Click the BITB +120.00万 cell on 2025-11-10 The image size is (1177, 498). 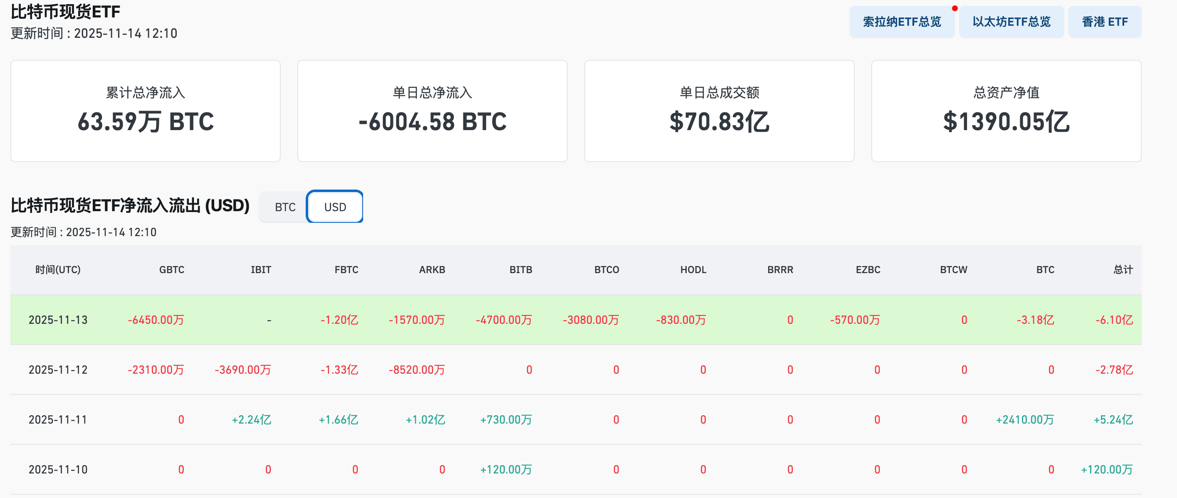coord(506,469)
